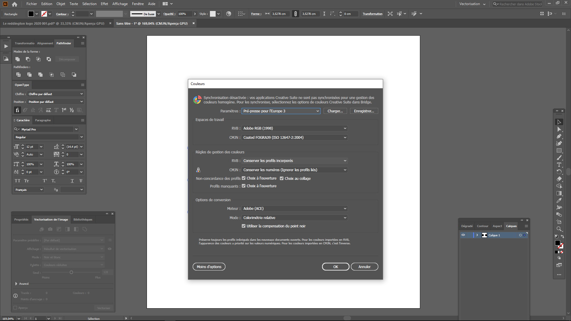The height and width of the screenshot is (321, 571).
Task: Select the Rotate tool
Action: (x=559, y=172)
